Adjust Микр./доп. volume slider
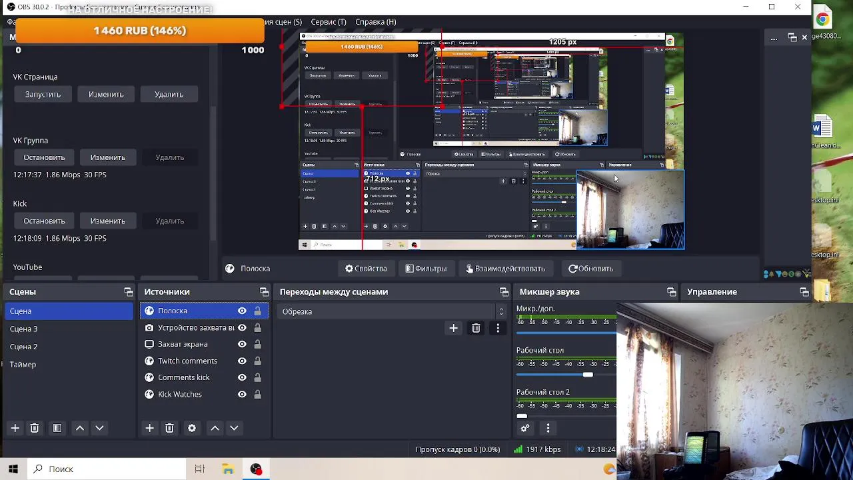The width and height of the screenshot is (853, 480). (566, 333)
